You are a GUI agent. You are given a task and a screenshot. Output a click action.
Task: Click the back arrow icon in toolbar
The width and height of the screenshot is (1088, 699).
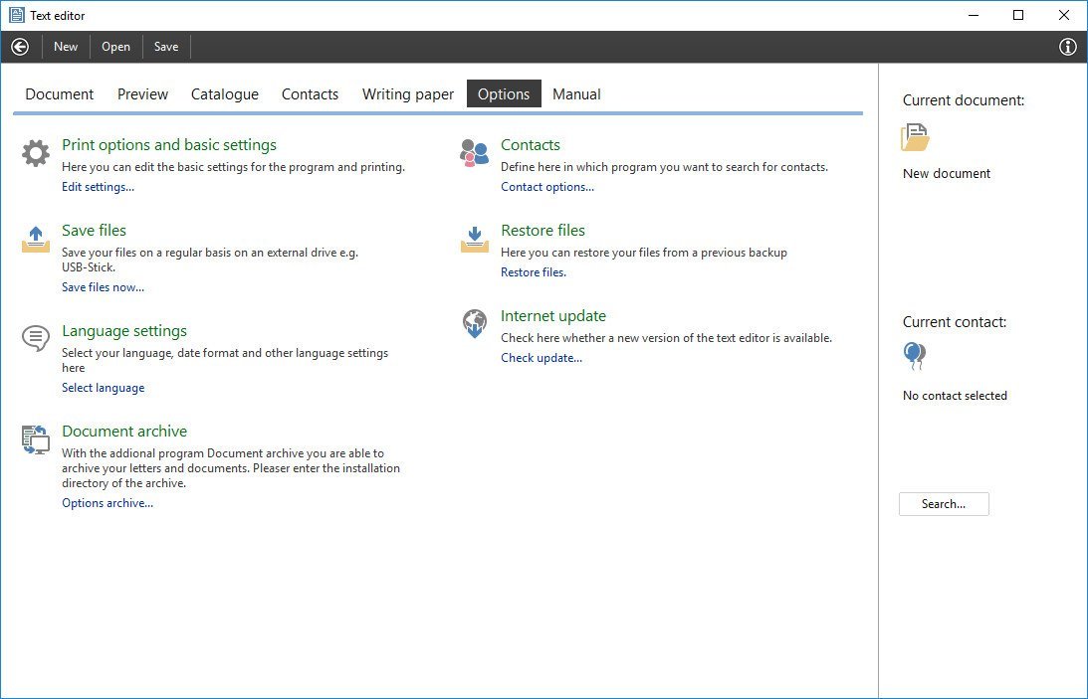pyautogui.click(x=20, y=47)
